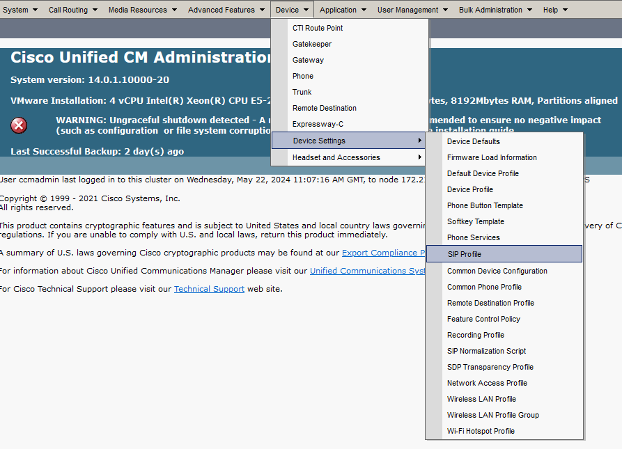Image resolution: width=622 pixels, height=449 pixels.
Task: Open Wi-Fi Hotspot Profile
Action: click(504, 431)
